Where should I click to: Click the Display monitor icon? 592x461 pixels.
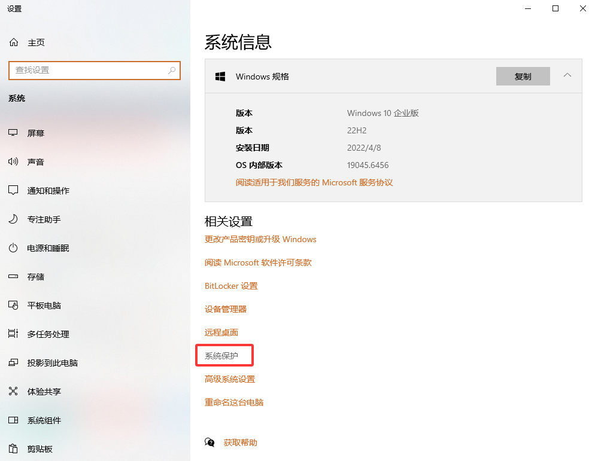(x=13, y=133)
